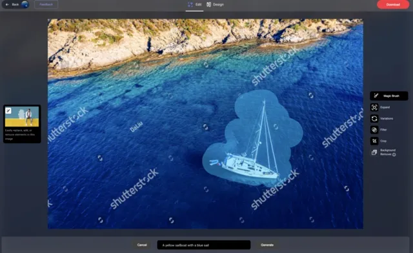Click the Generate button
Image resolution: width=413 pixels, height=253 pixels.
tap(267, 245)
